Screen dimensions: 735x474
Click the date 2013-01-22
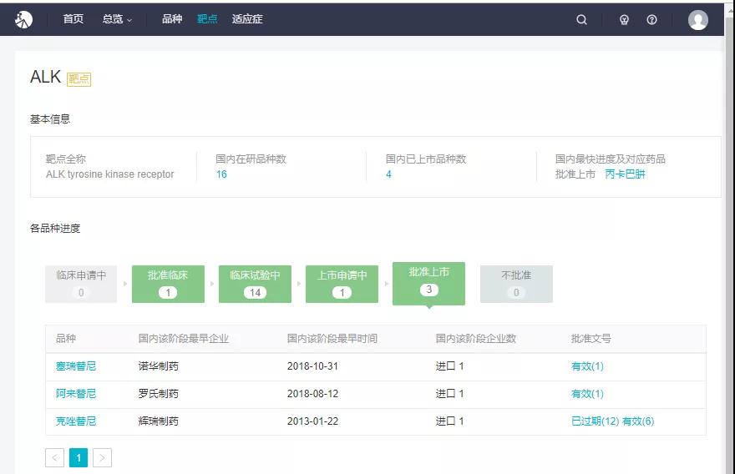[312, 421]
